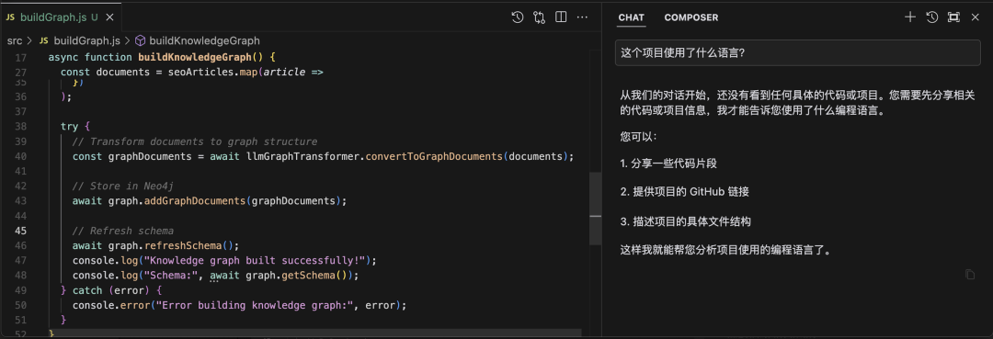The height and width of the screenshot is (339, 993).
Task: Open buildKnowledgeGraph symbol breadcrumb
Action: 197,40
